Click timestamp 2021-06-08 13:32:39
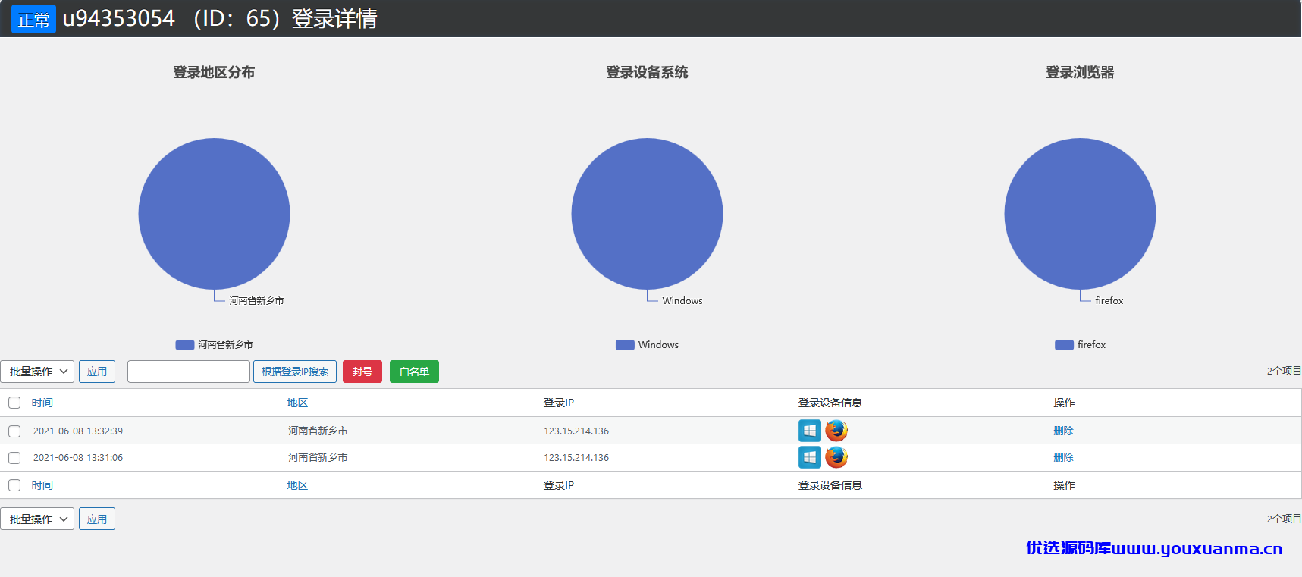1302x577 pixels. (78, 431)
